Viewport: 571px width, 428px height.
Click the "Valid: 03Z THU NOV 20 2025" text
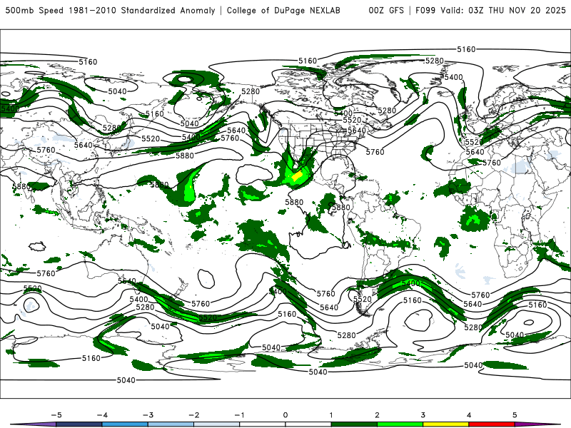[503, 10]
